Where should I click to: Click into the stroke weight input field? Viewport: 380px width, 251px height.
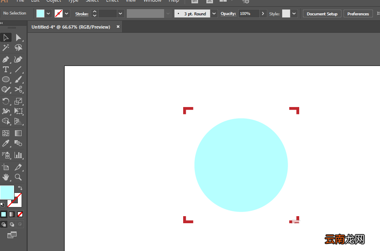(108, 14)
